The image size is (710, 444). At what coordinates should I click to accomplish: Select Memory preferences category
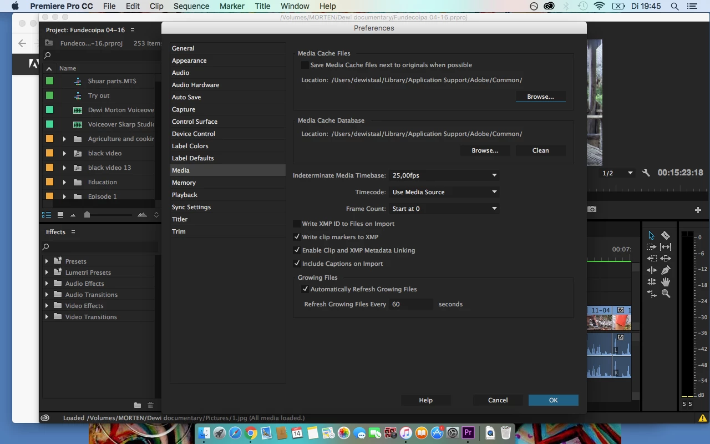pos(227,183)
